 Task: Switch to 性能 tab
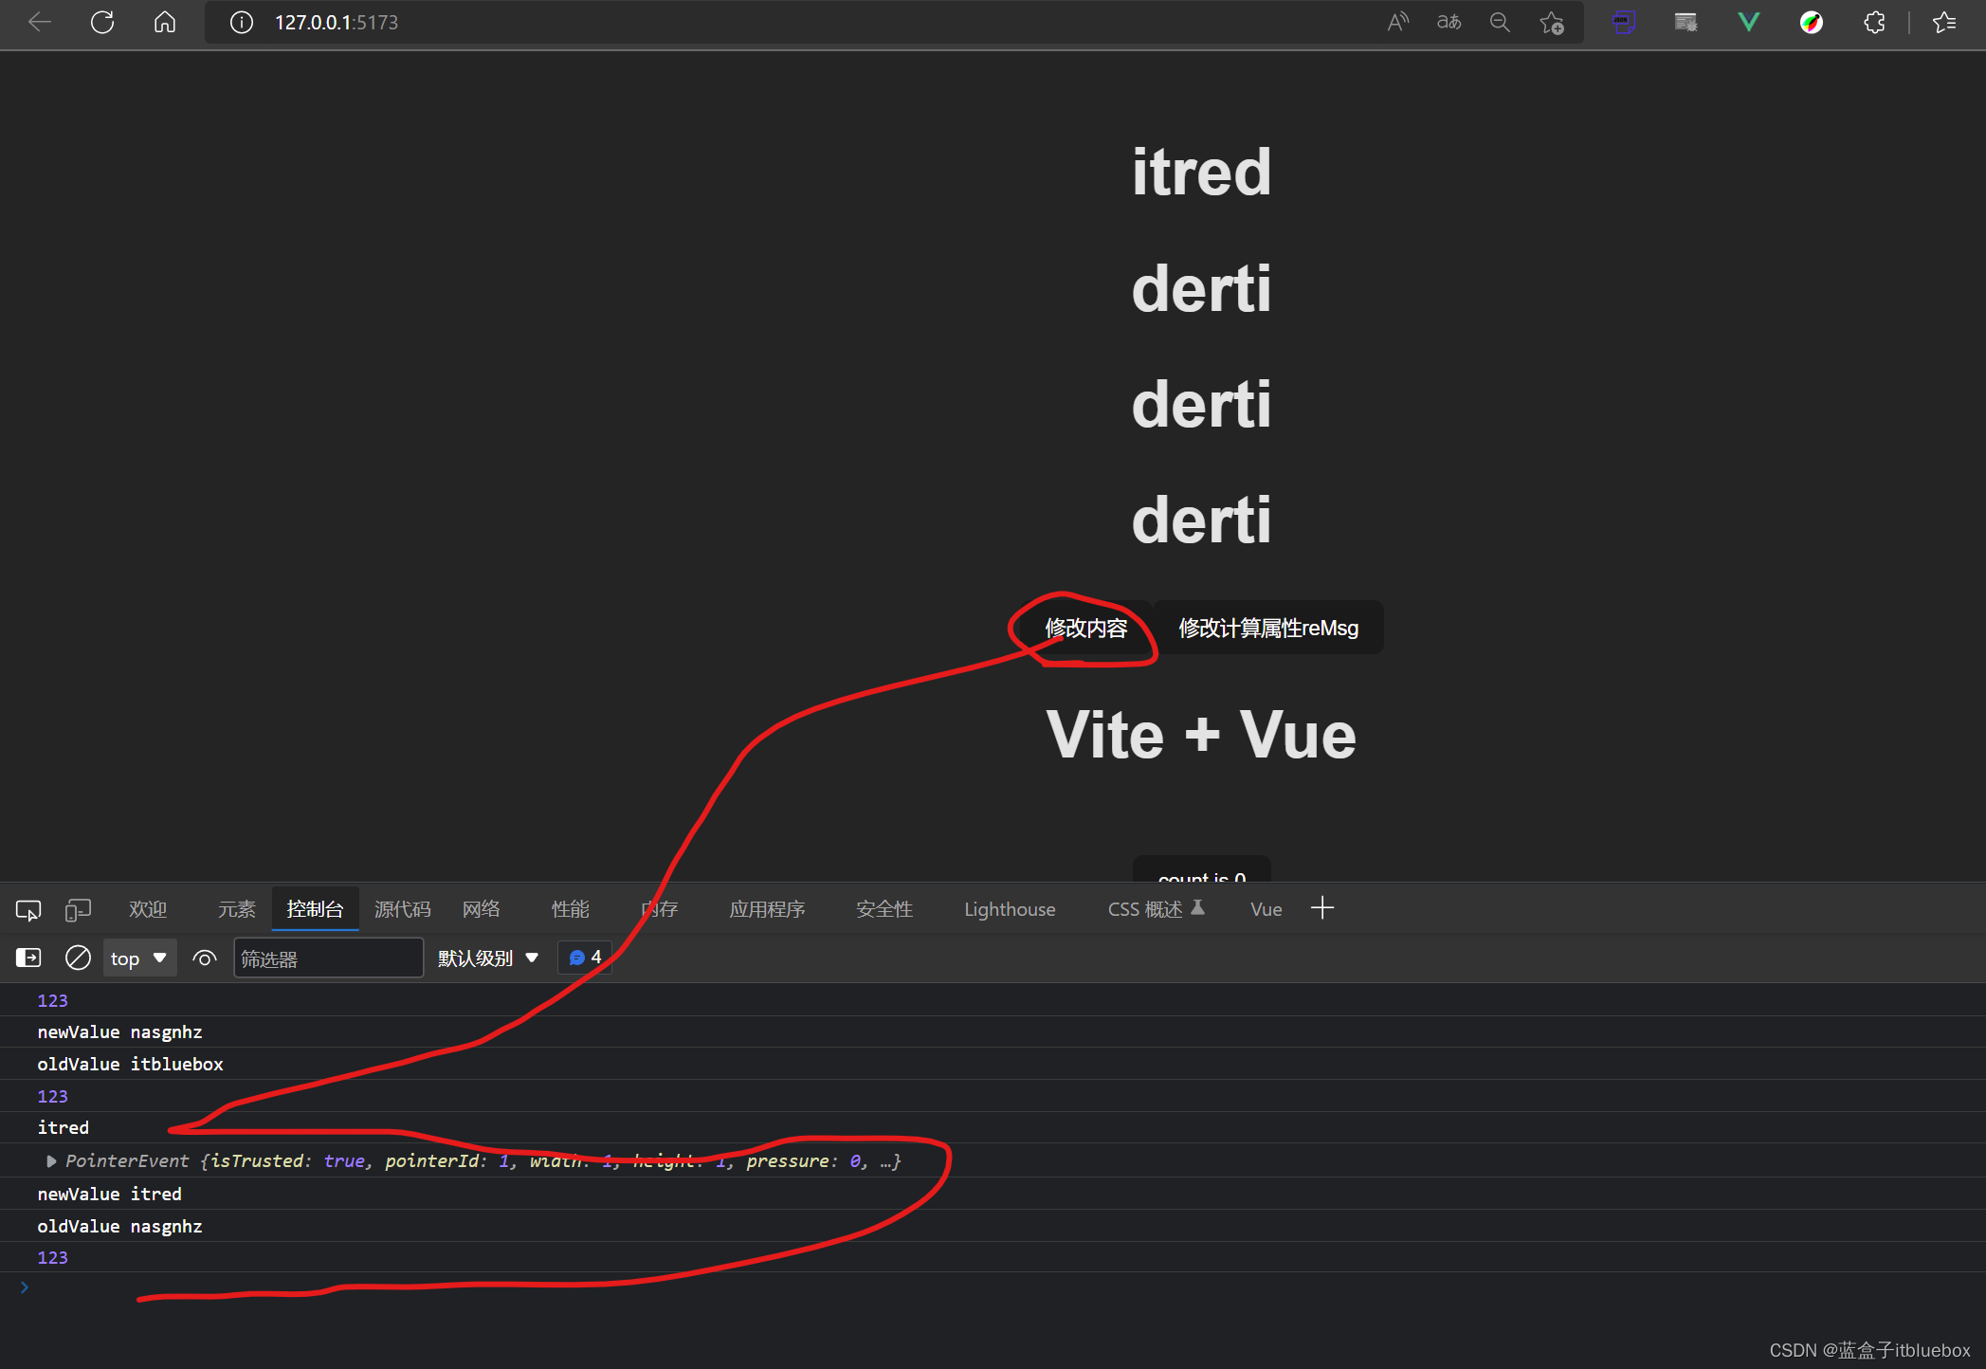pyautogui.click(x=571, y=909)
